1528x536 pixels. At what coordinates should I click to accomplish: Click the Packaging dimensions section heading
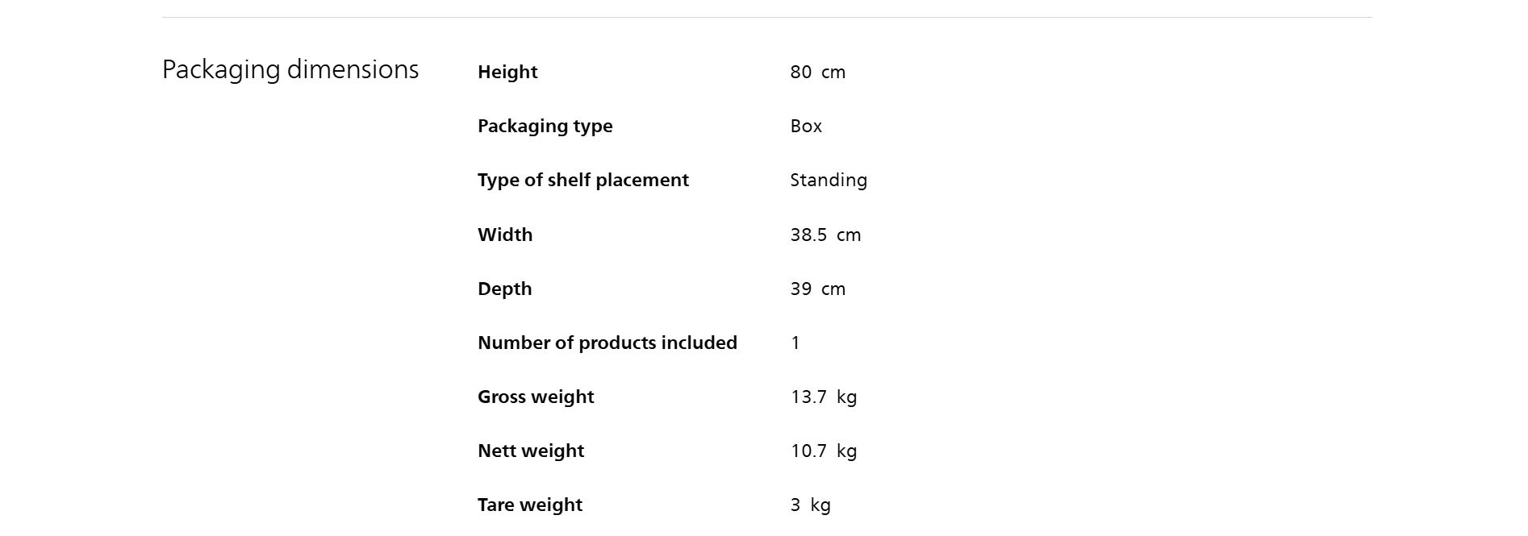tap(290, 70)
